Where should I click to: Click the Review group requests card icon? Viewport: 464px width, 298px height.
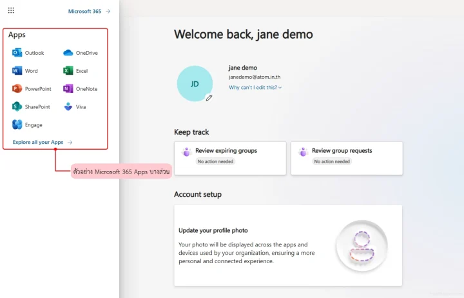point(304,152)
